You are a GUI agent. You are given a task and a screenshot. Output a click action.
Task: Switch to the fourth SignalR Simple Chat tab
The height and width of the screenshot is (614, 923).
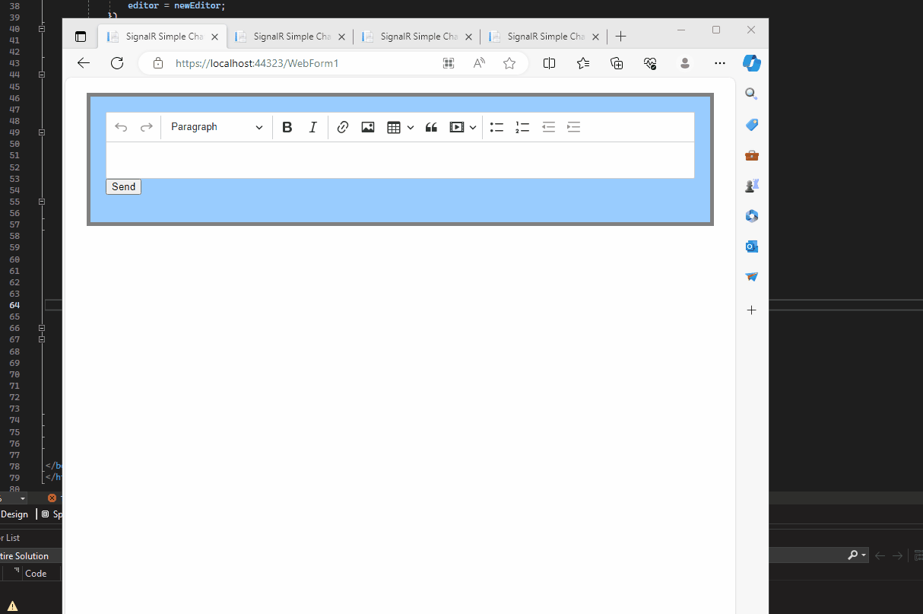pos(544,37)
